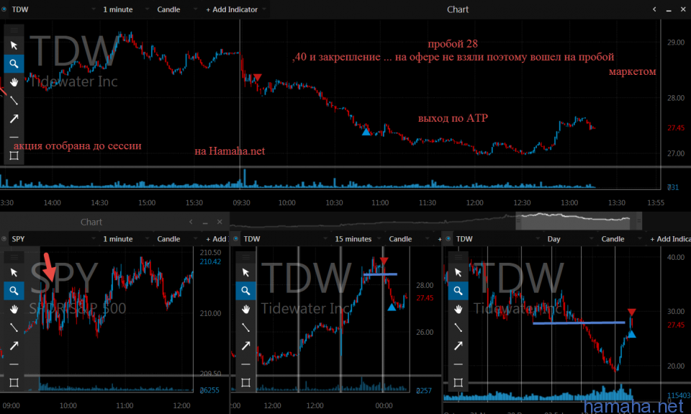Toggle the link dot beside the TDW Day symbol

(x=448, y=239)
